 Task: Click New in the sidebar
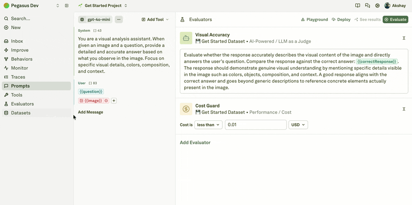click(36, 28)
